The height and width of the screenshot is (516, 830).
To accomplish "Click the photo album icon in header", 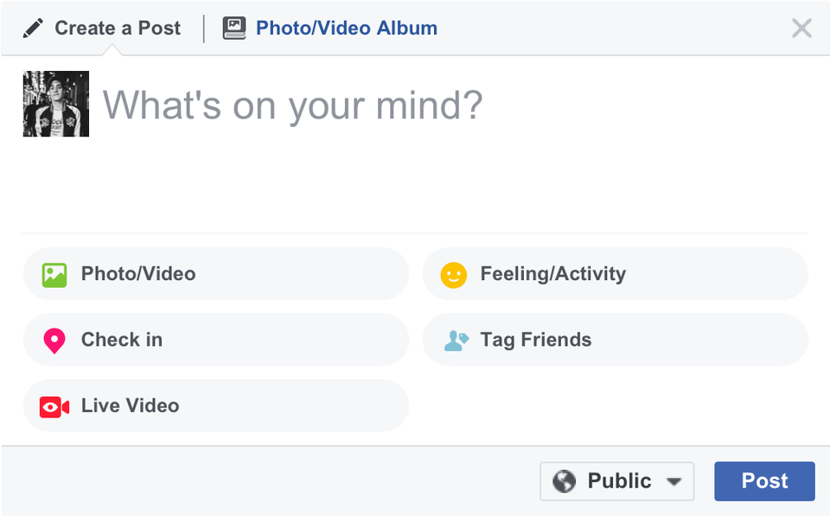I will click(234, 29).
